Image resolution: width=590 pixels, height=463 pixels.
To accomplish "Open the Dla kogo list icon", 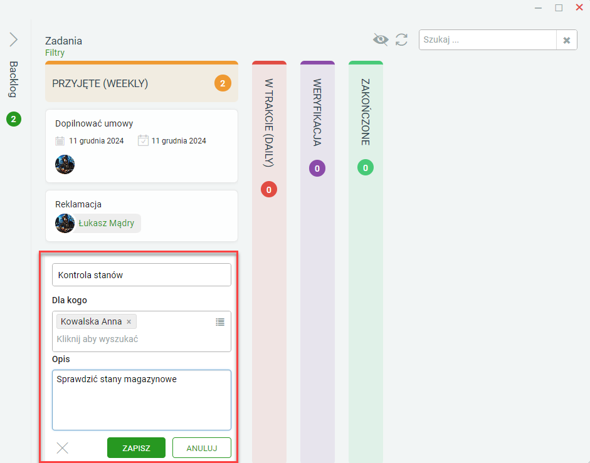I will point(220,322).
